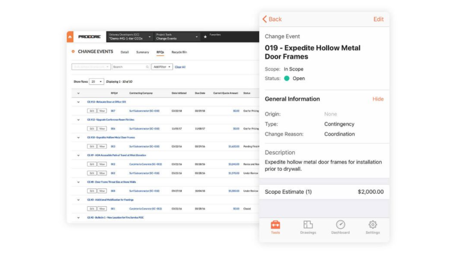Open the Add Filter dropdown
This screenshot has height=256, width=456.
pos(162,67)
